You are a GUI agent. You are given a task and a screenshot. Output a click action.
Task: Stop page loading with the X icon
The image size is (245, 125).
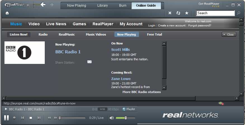tap(170, 13)
